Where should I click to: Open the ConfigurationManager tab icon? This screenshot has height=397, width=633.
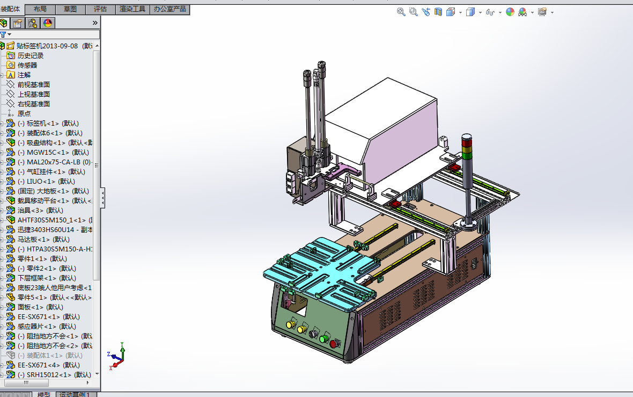coord(33,23)
